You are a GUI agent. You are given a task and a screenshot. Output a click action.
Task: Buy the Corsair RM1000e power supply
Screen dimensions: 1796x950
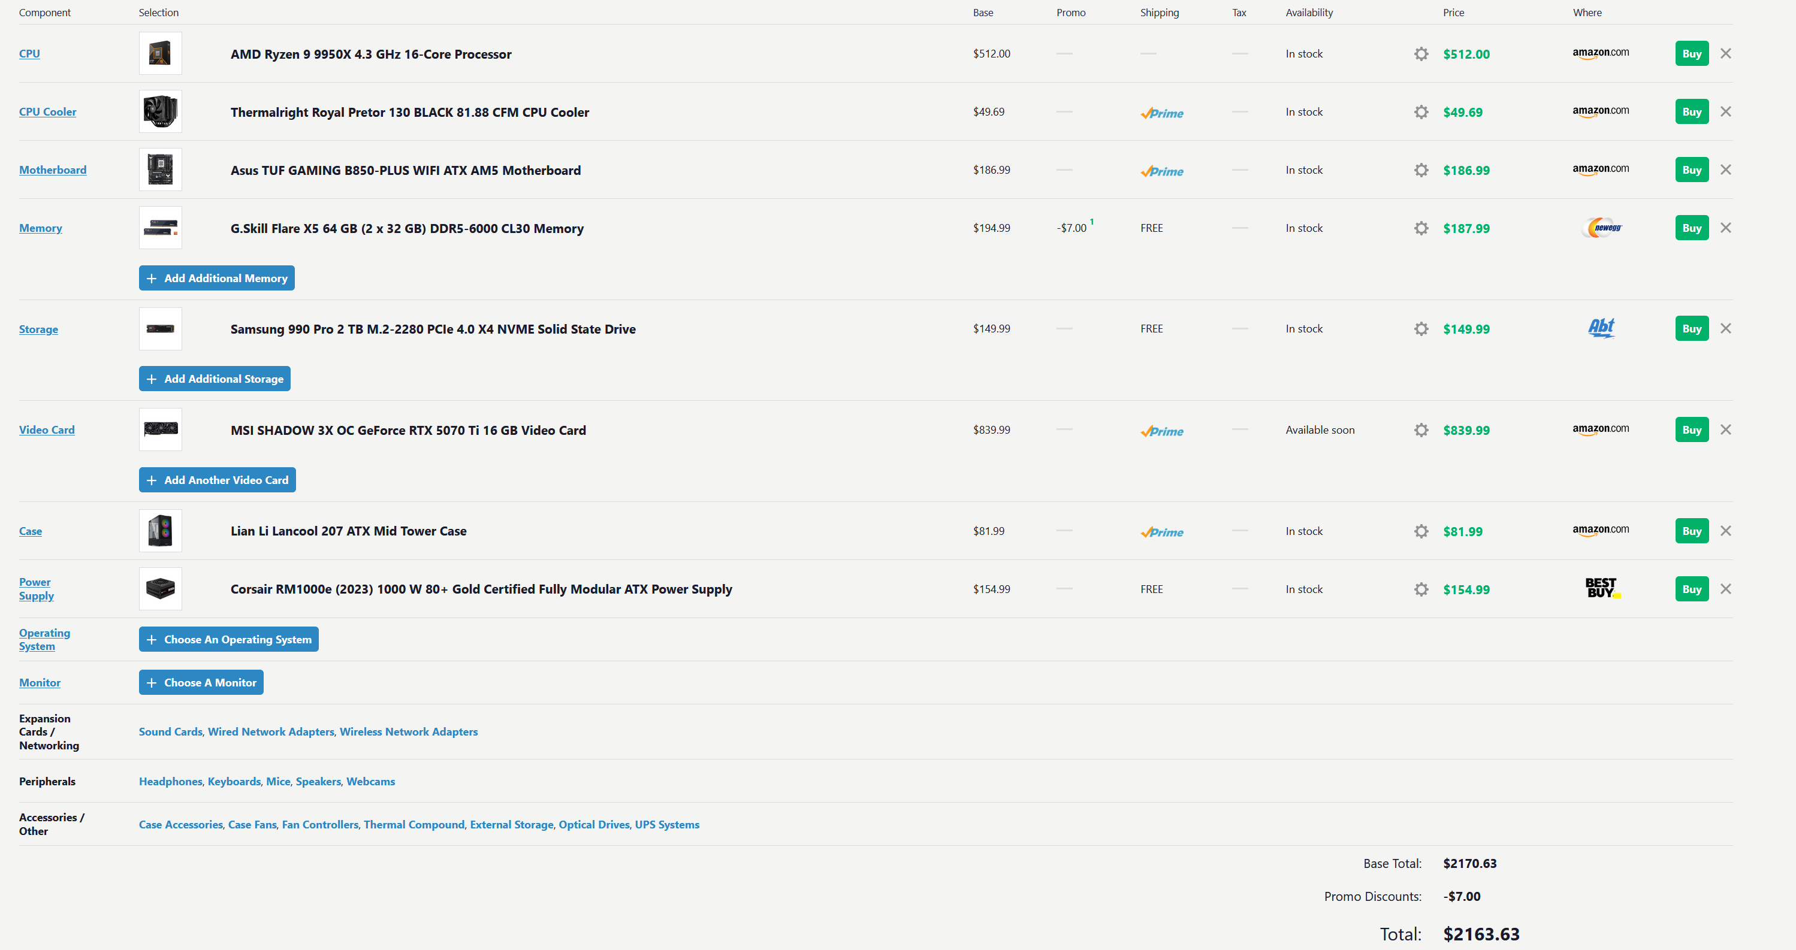click(x=1691, y=589)
